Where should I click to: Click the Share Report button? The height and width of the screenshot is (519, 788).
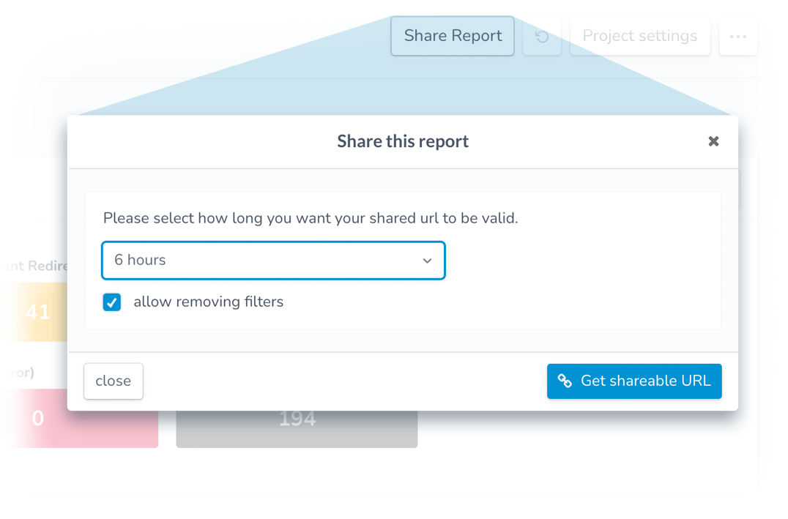453,36
